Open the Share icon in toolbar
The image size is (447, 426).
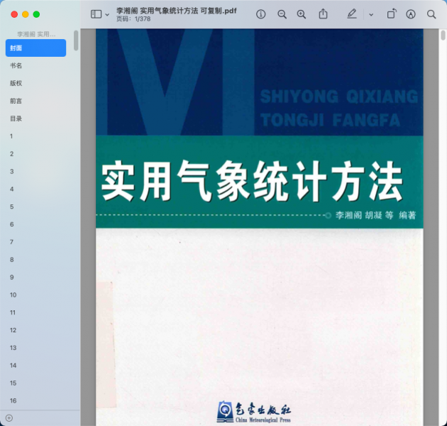(x=323, y=14)
